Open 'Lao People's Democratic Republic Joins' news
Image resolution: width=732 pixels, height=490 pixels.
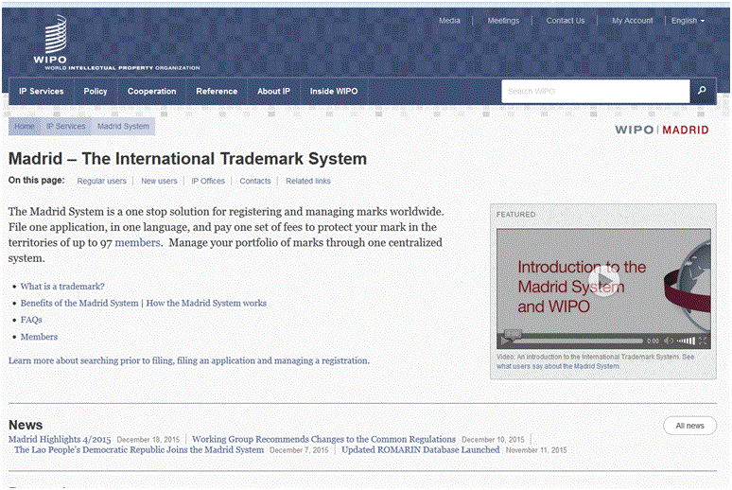139,450
